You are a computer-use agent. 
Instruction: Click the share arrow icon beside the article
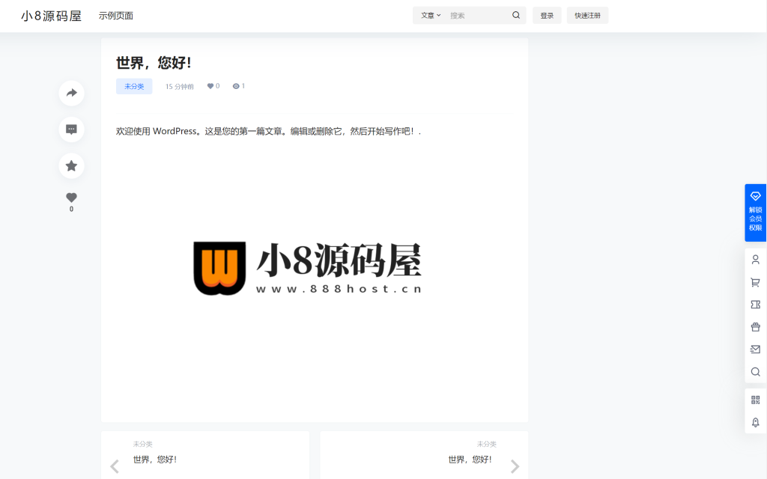pos(71,93)
